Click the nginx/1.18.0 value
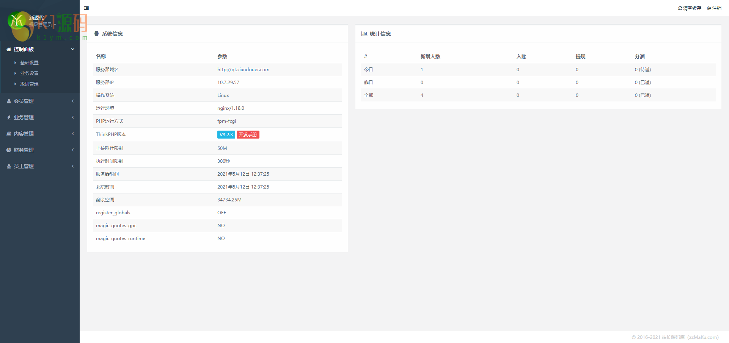This screenshot has width=729, height=343. 231,108
